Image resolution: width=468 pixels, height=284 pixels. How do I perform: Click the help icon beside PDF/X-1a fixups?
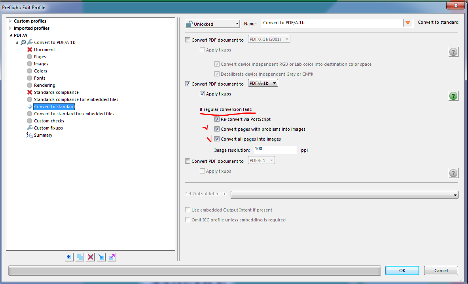pyautogui.click(x=453, y=52)
